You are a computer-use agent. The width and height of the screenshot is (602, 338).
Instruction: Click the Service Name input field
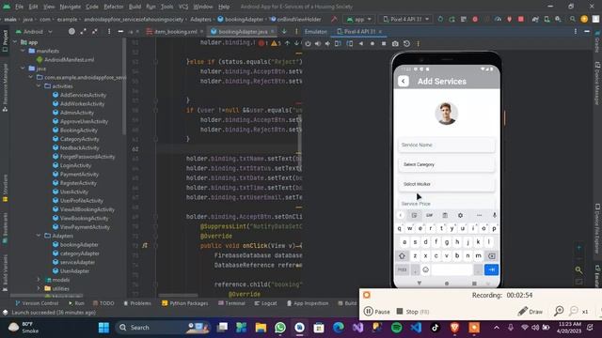click(446, 145)
